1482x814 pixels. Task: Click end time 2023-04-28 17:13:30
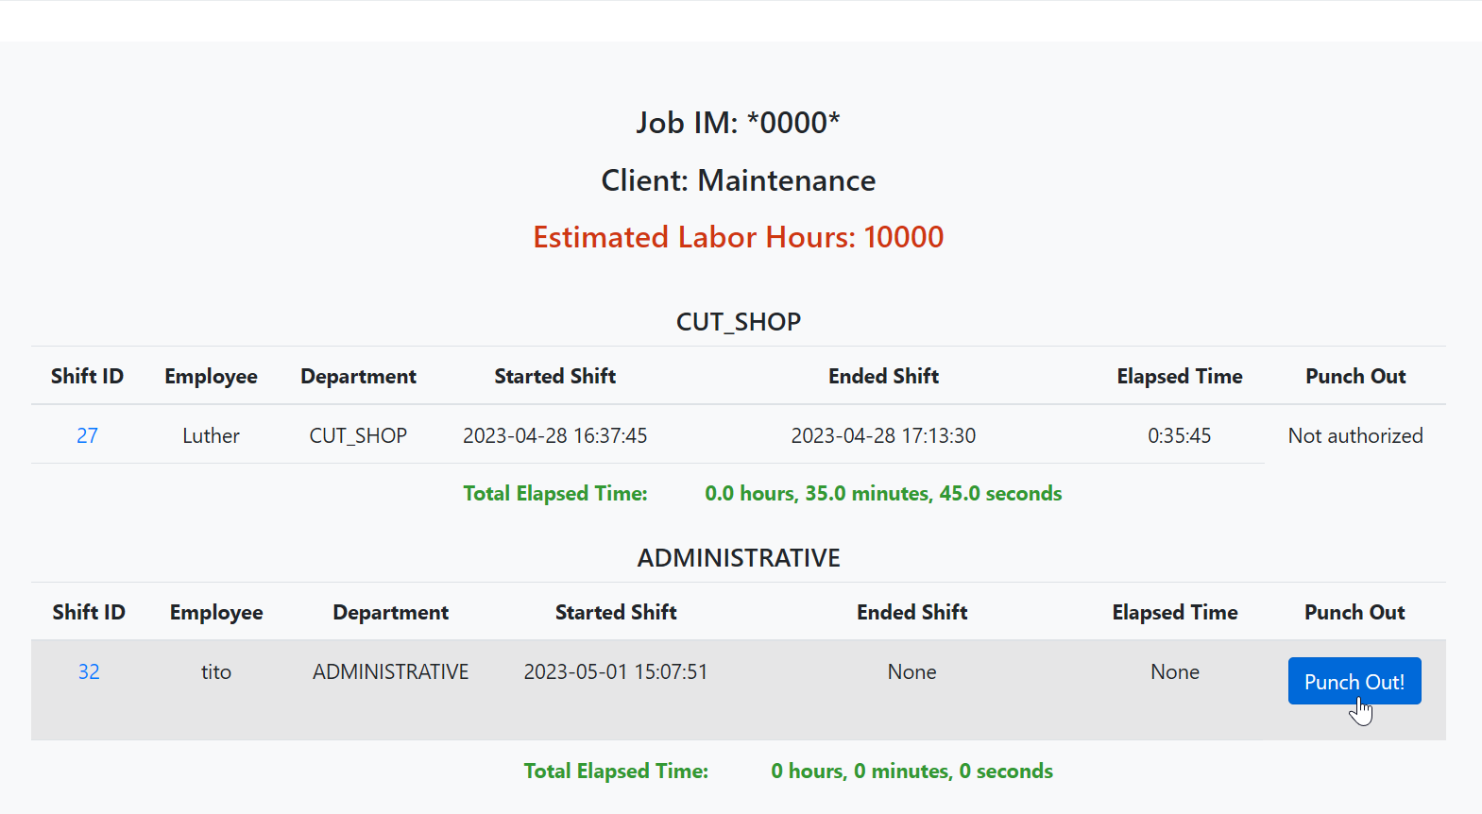click(883, 435)
